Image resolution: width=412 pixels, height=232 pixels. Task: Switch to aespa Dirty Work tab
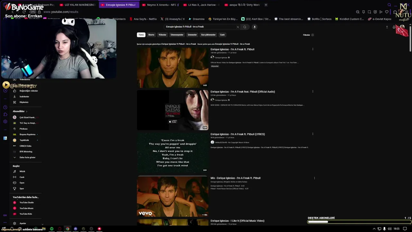(242, 5)
